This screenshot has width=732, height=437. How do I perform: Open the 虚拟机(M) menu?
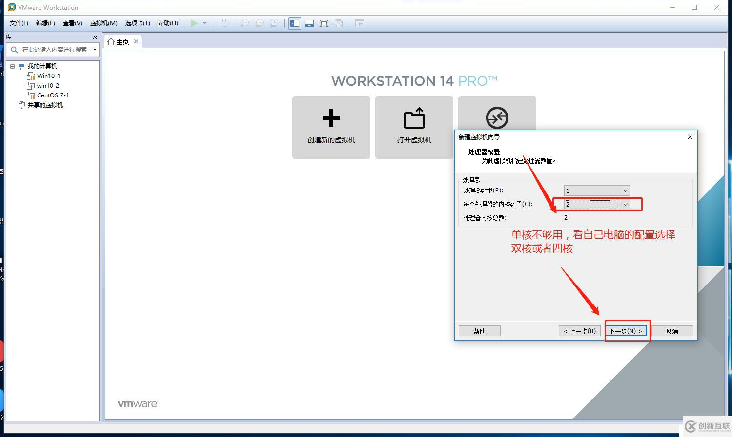[103, 23]
